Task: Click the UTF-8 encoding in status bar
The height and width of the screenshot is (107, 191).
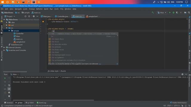Action: 177,106
